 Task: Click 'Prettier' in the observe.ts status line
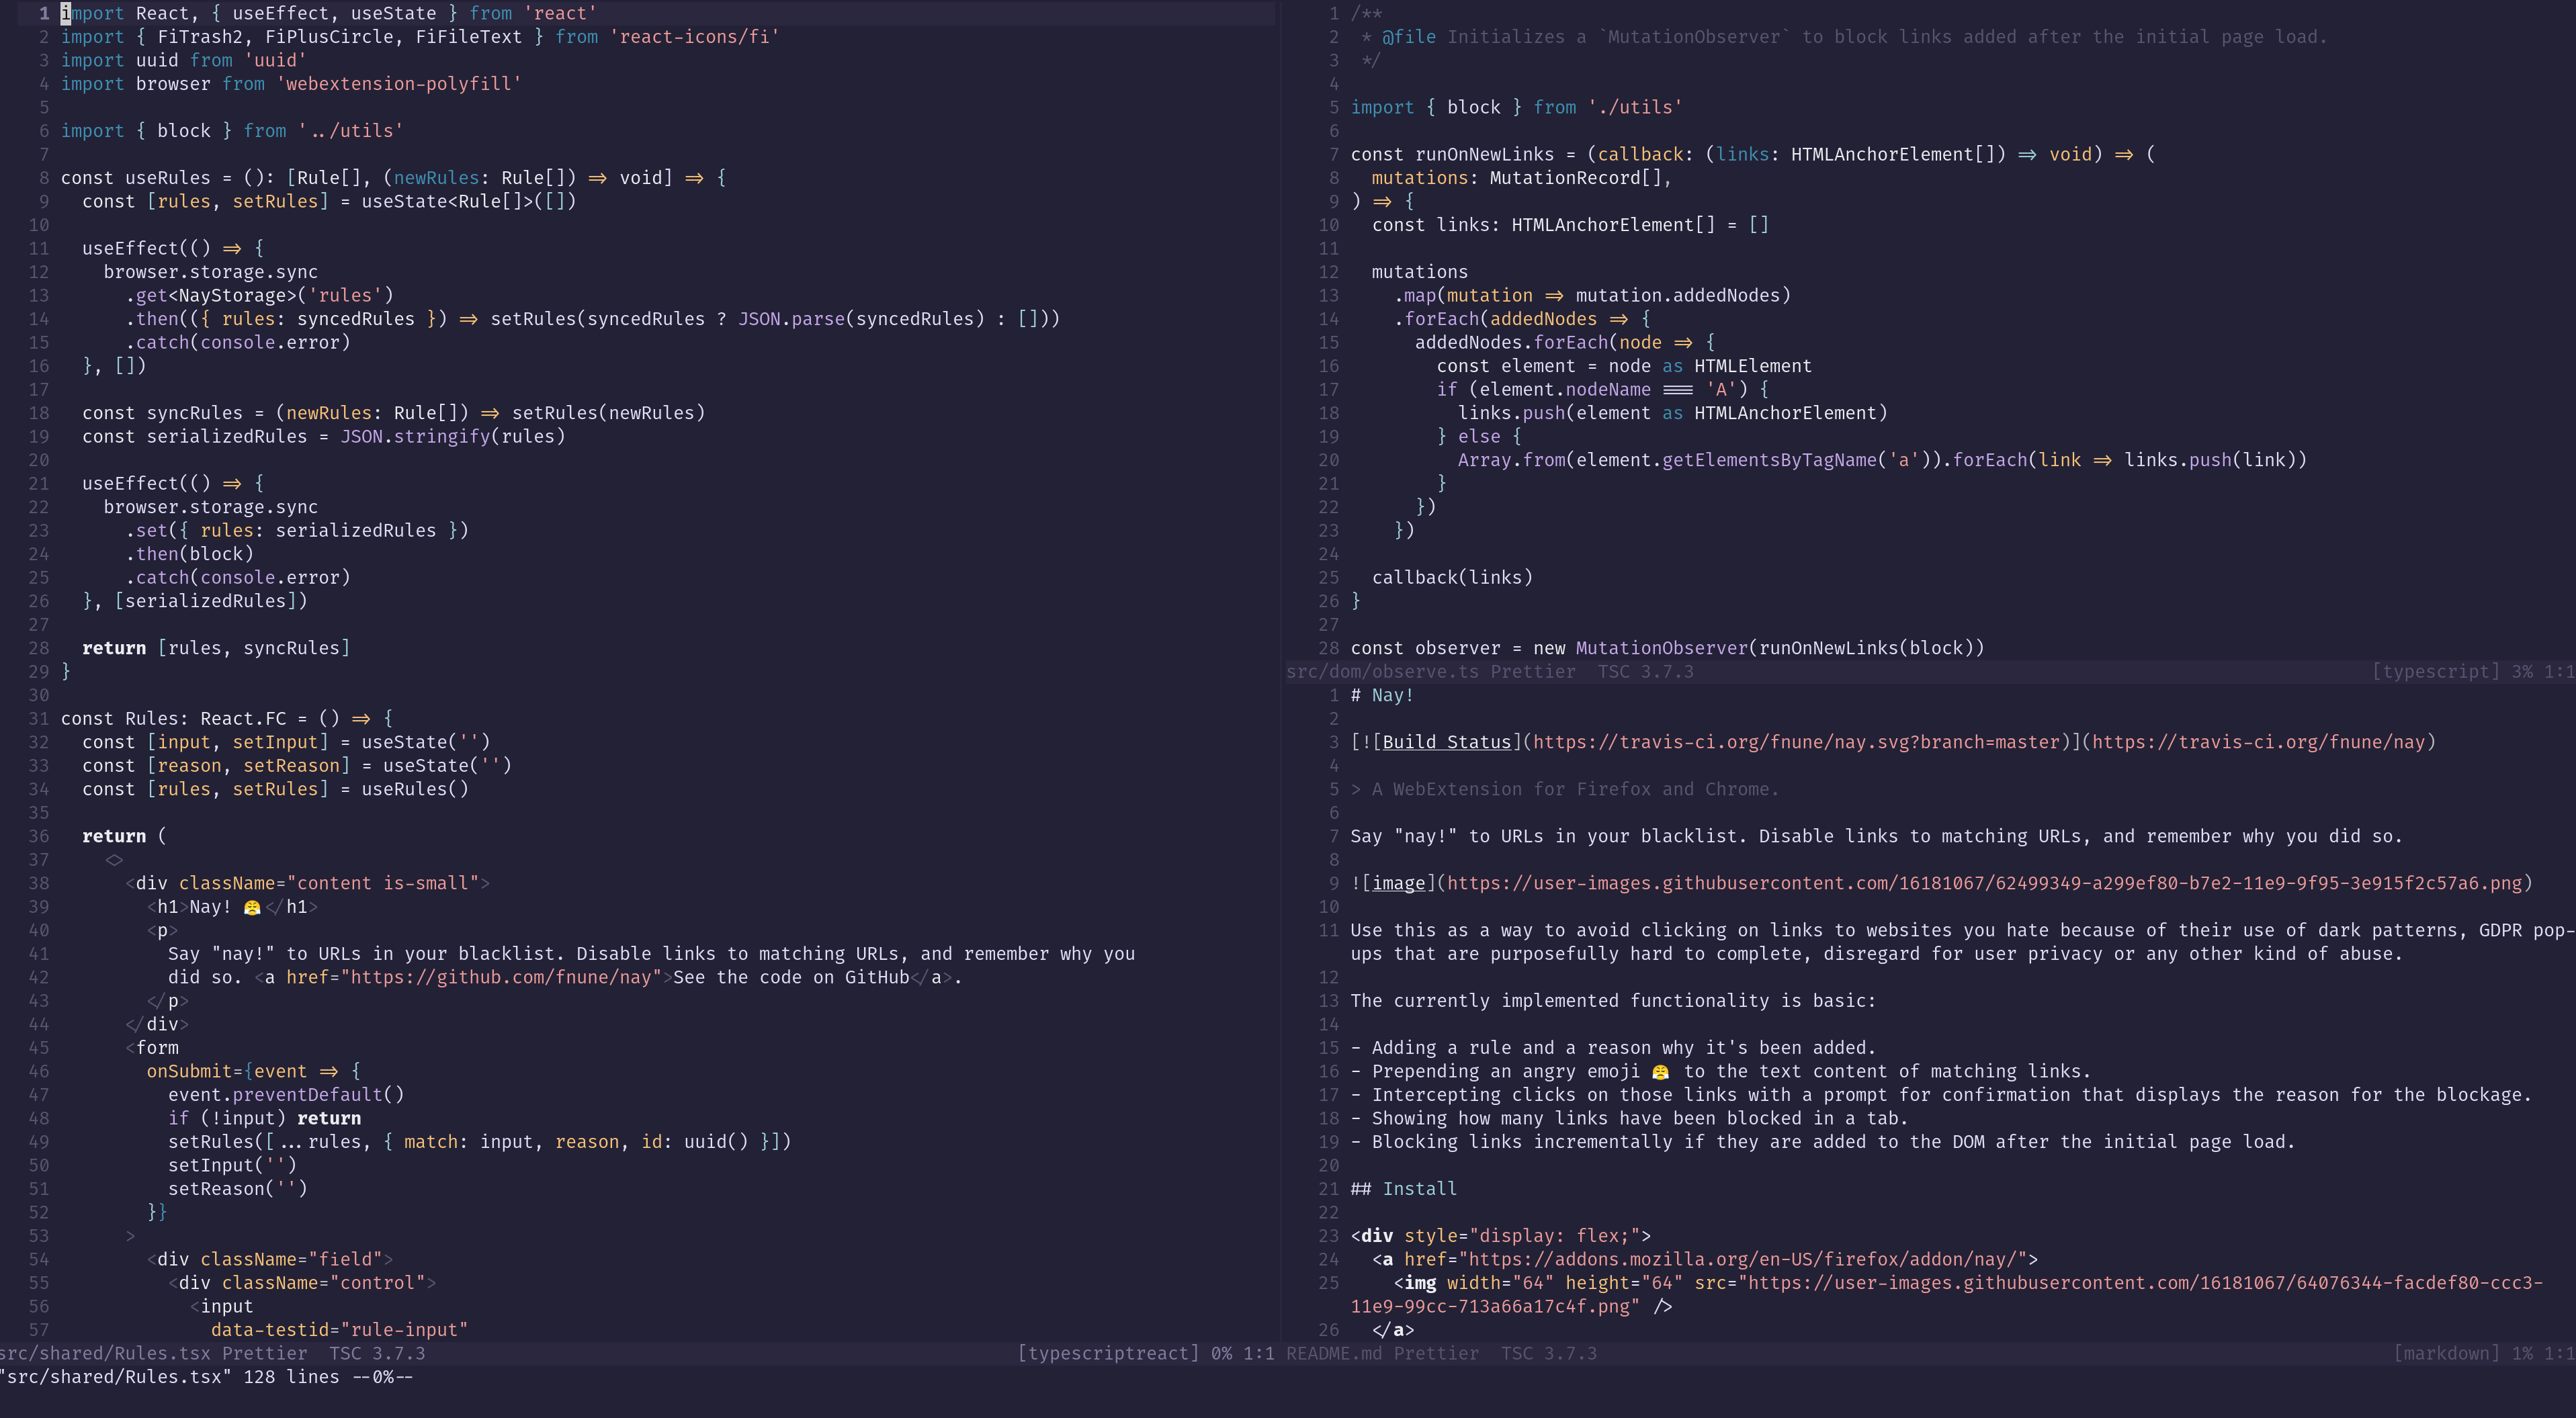tap(1533, 672)
